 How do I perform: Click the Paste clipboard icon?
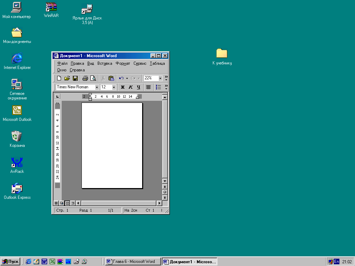pyautogui.click(x=111, y=78)
